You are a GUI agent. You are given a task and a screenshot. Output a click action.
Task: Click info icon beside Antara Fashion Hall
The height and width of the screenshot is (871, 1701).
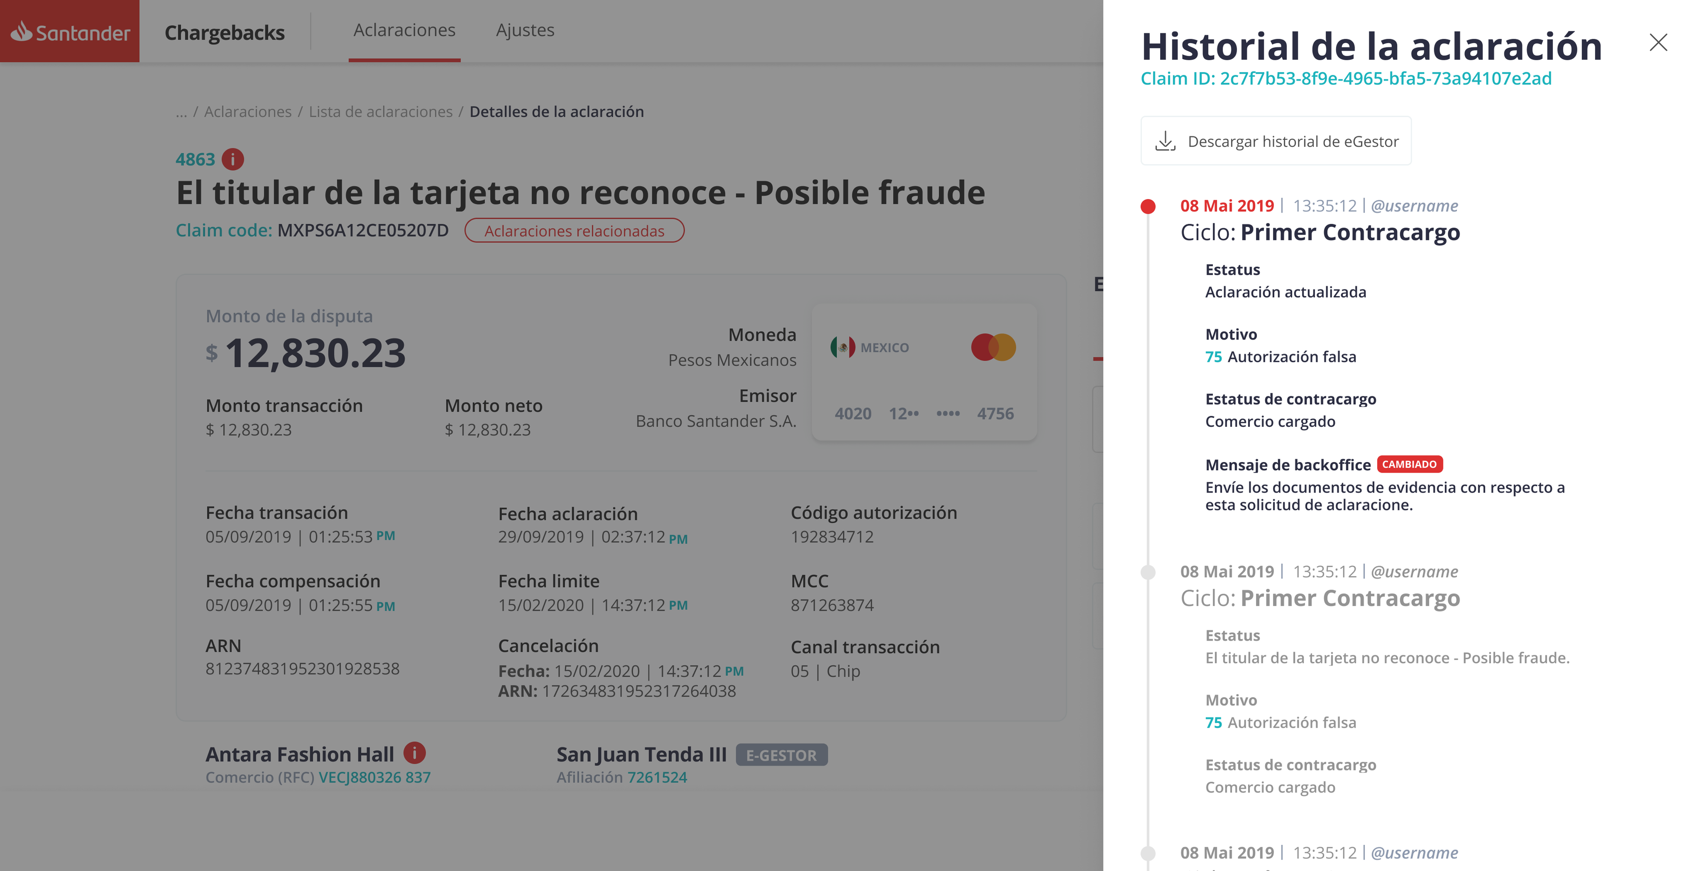click(x=414, y=752)
